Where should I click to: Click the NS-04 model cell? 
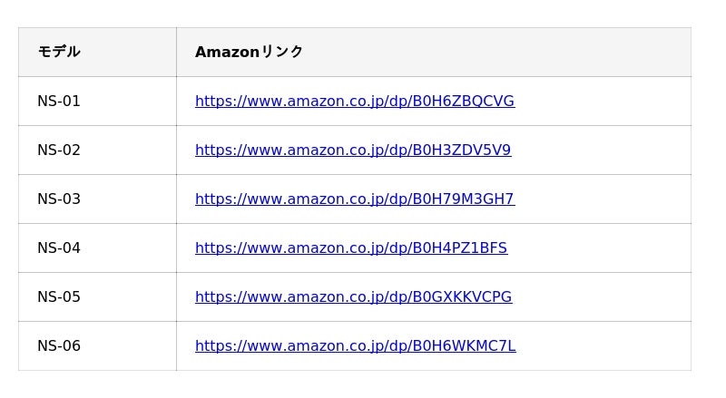[97, 248]
